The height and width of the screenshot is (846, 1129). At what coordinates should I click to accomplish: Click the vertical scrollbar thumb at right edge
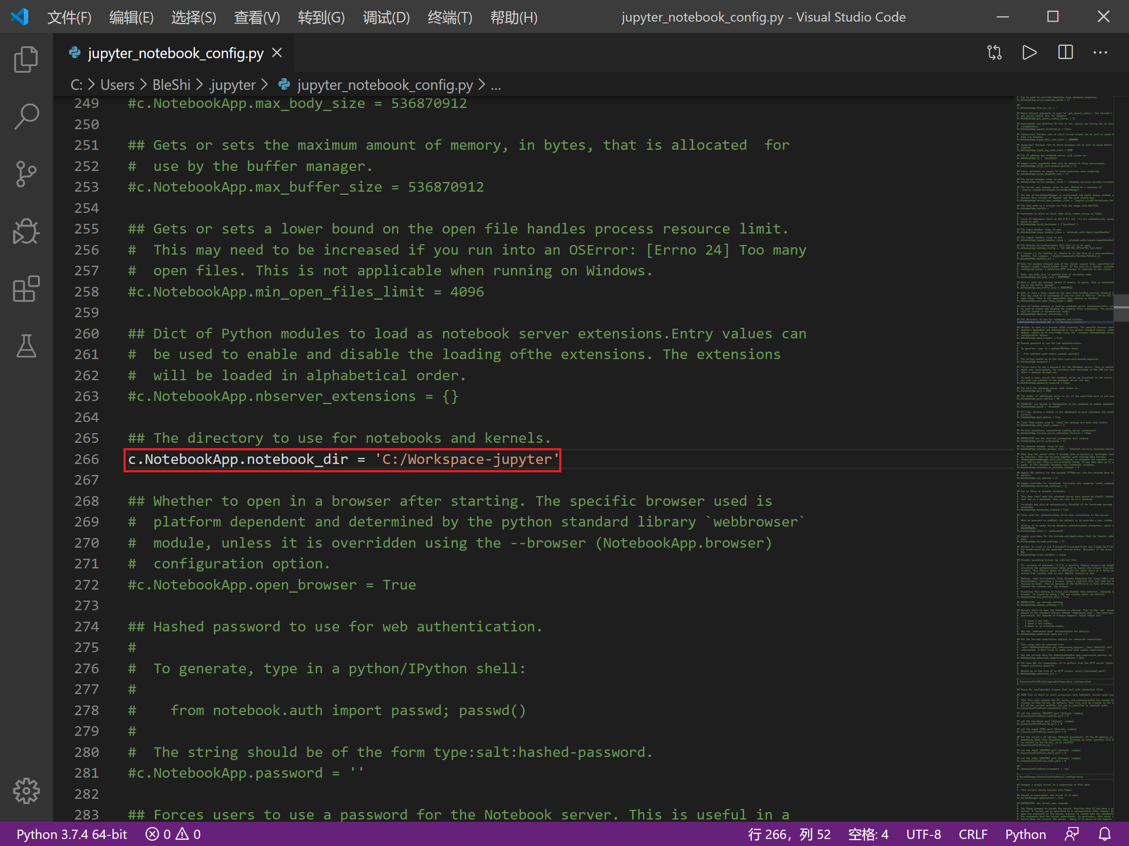pyautogui.click(x=1122, y=308)
